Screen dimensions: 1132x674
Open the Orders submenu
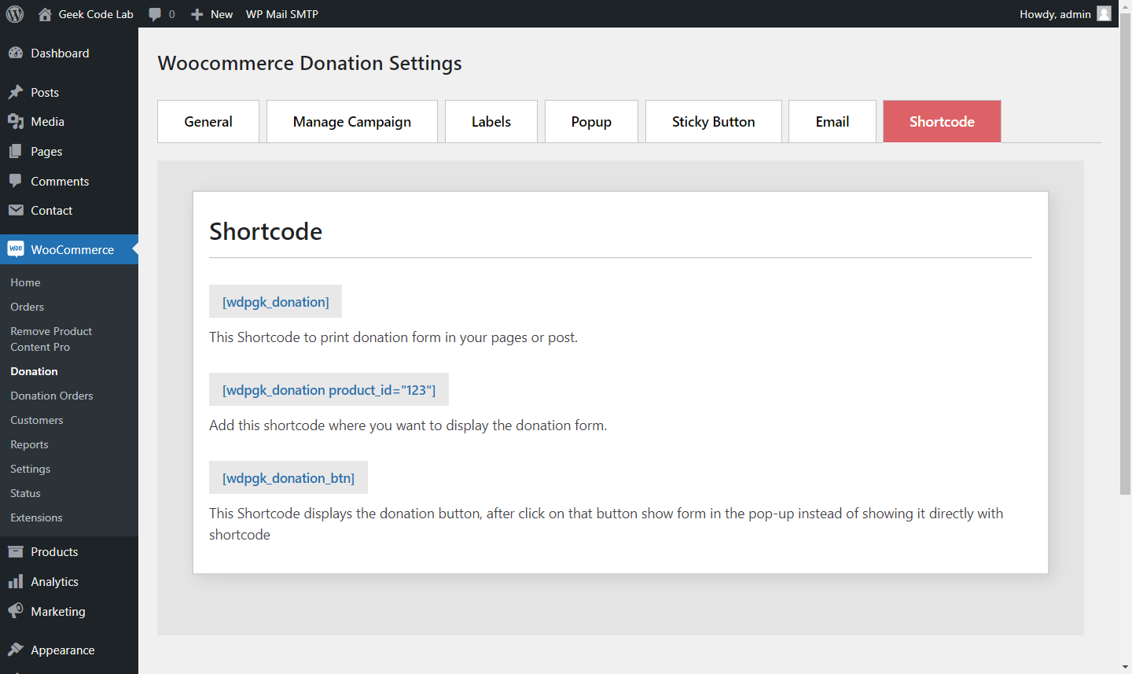point(27,307)
